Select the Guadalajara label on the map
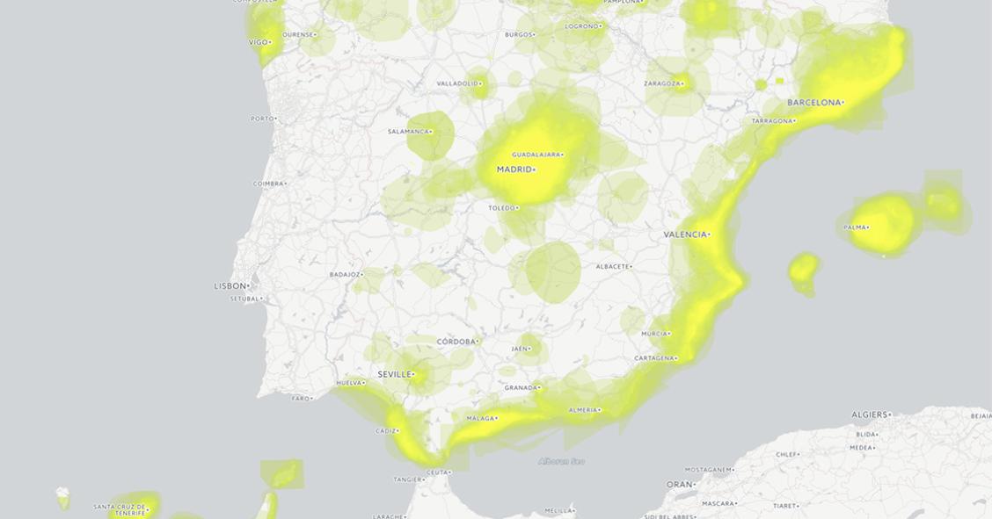This screenshot has height=519, width=992. [x=535, y=153]
